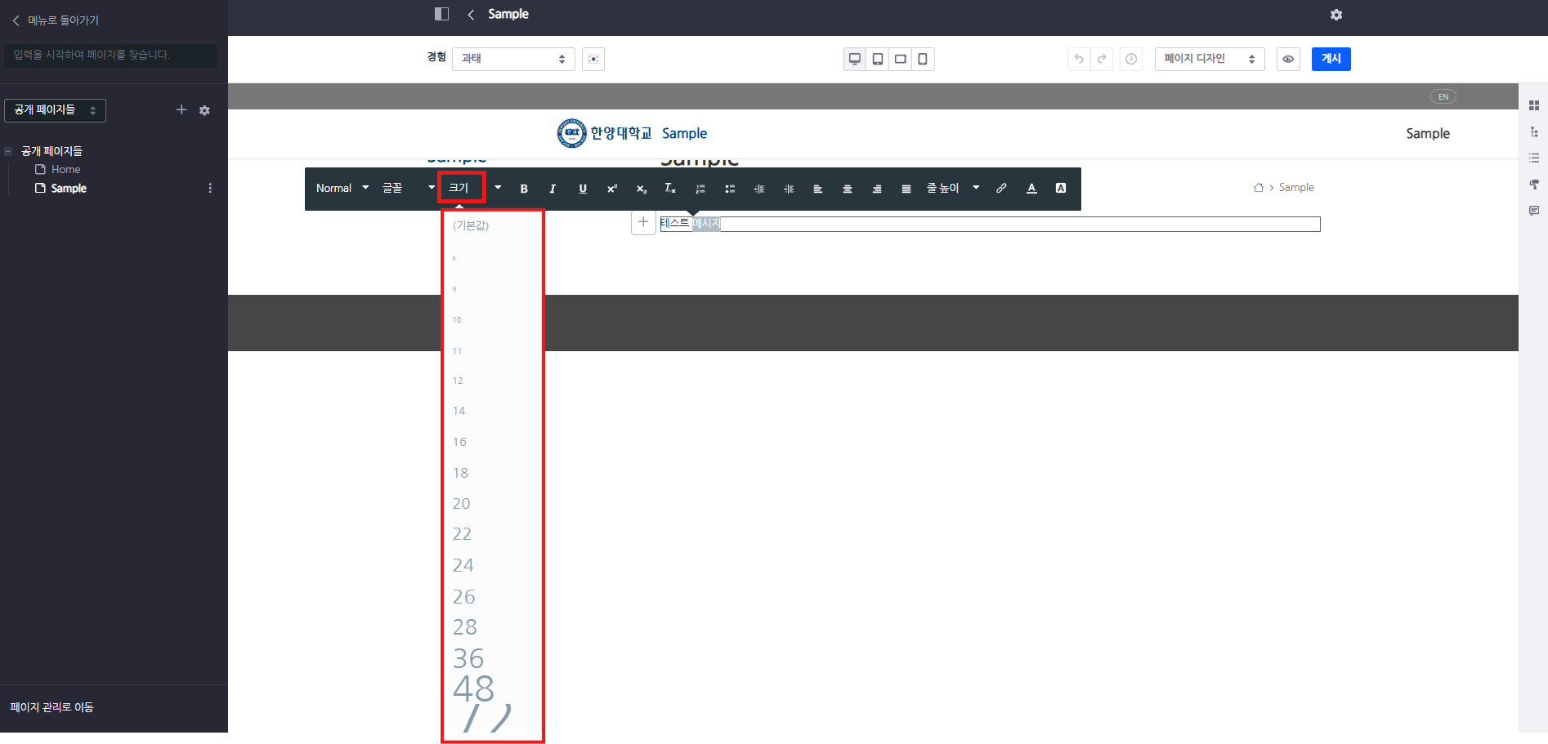
Task: Expand the Normal paragraph style dropdown
Action: click(x=342, y=189)
